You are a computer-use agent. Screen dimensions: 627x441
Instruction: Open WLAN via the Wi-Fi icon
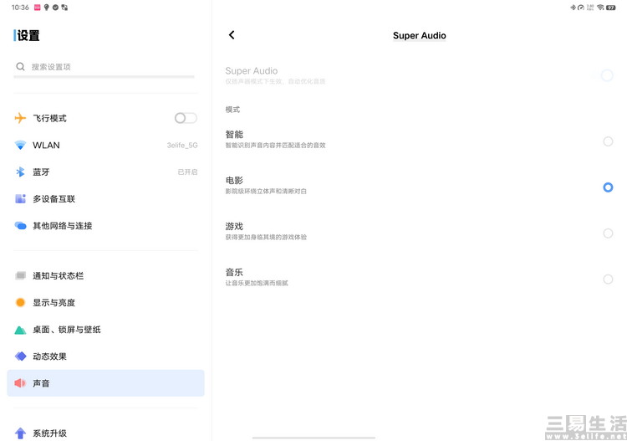[20, 145]
